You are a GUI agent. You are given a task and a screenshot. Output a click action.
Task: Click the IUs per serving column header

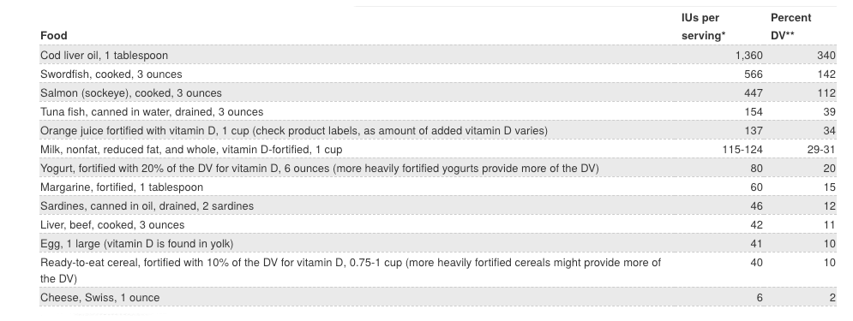[x=703, y=27]
